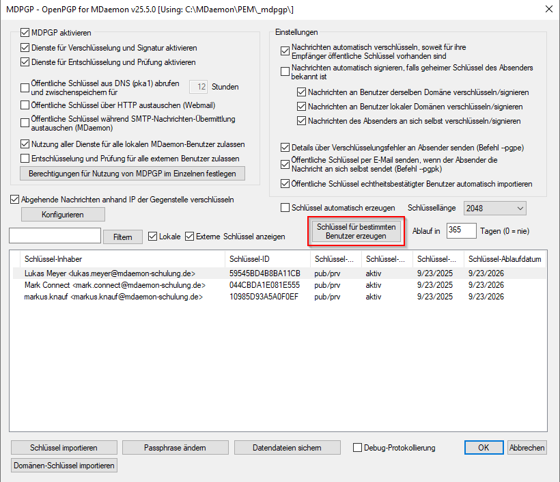
Task: Click into the key filter text field
Action: 55,236
